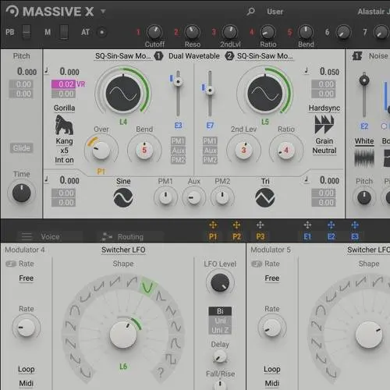This screenshot has height=390, width=390.
Task: Click the oscillator 1 number badge
Action: [x=158, y=56]
